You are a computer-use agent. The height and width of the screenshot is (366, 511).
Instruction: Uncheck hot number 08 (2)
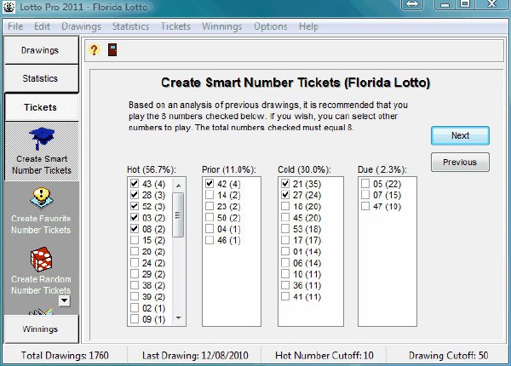(135, 229)
